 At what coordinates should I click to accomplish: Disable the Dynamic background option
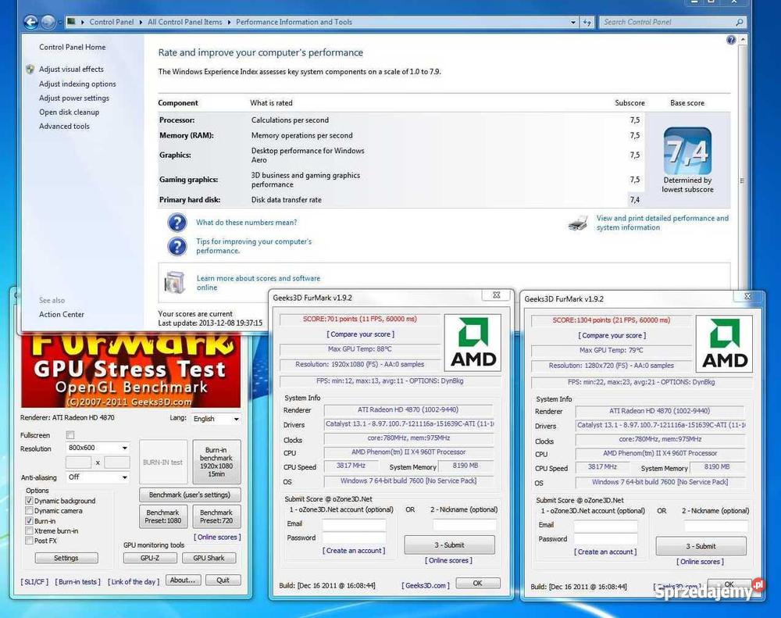coord(29,500)
